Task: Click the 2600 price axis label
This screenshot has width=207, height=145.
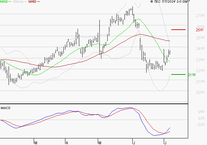Action: tap(200, 27)
